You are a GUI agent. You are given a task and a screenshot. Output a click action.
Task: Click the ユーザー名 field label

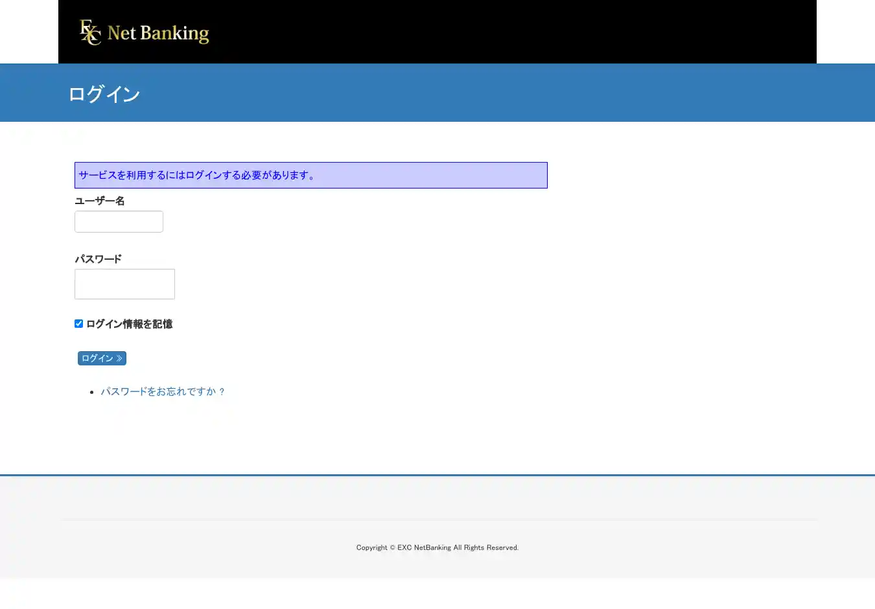[100, 201]
